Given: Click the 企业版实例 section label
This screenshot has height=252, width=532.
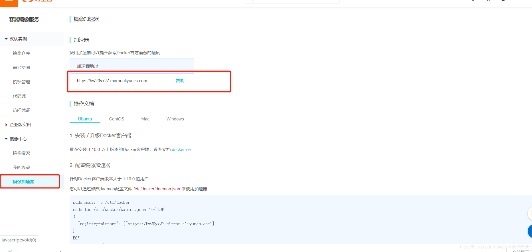Looking at the screenshot, I should tap(20, 124).
